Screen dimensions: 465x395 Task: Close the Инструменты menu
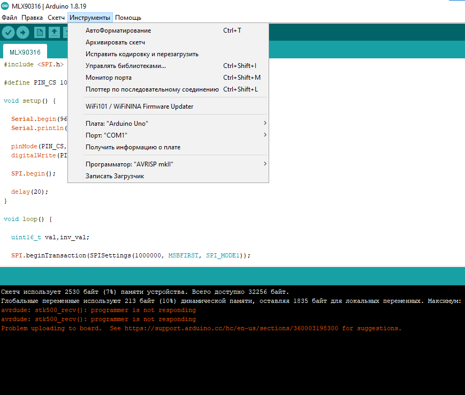[x=90, y=18]
